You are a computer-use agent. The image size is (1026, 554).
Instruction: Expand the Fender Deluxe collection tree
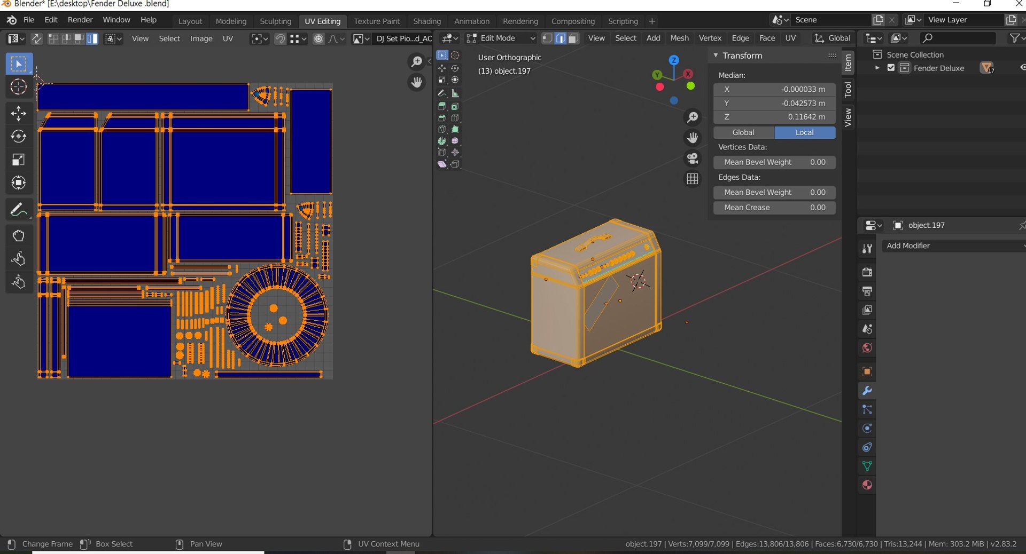[x=877, y=68]
